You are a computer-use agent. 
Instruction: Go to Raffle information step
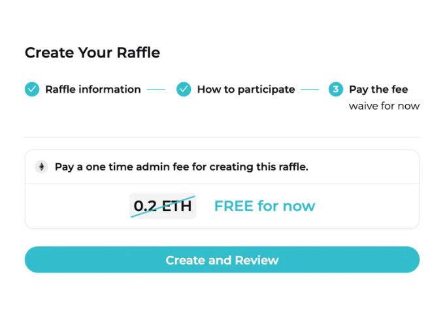tap(93, 89)
